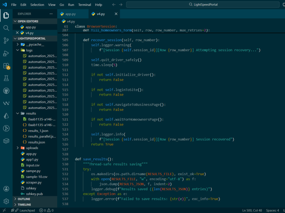Image resolution: width=285 pixels, height=213 pixels.
Task: Go forward with the right arrow
Action: point(121,5)
